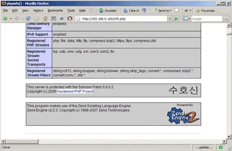This screenshot has width=232, height=151.
Task: Follow the Hardened-PHP Project link
Action: coord(76,91)
